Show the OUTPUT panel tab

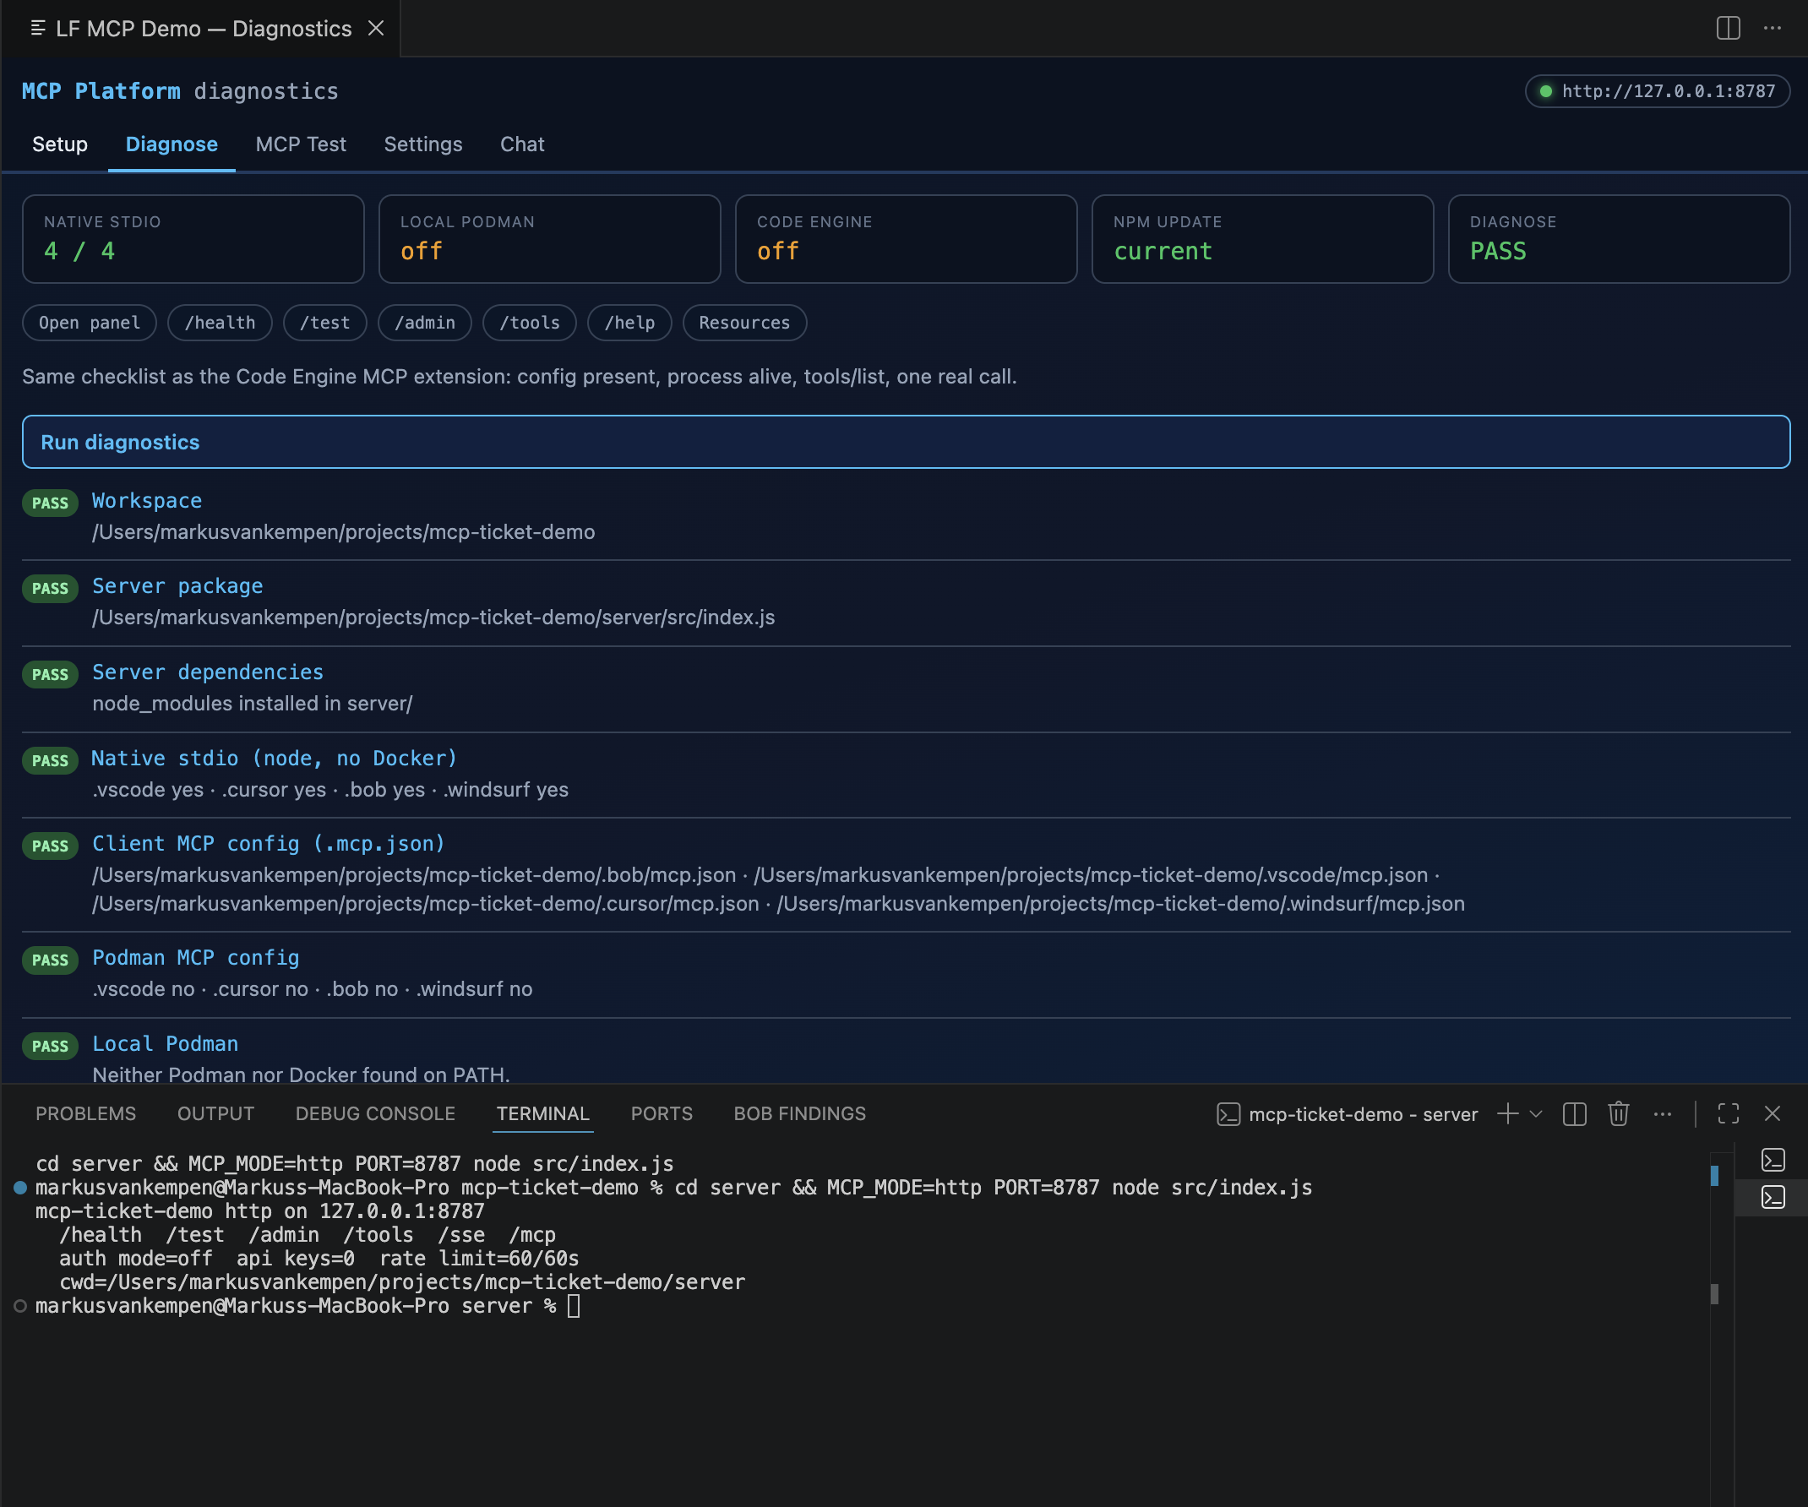click(x=215, y=1113)
